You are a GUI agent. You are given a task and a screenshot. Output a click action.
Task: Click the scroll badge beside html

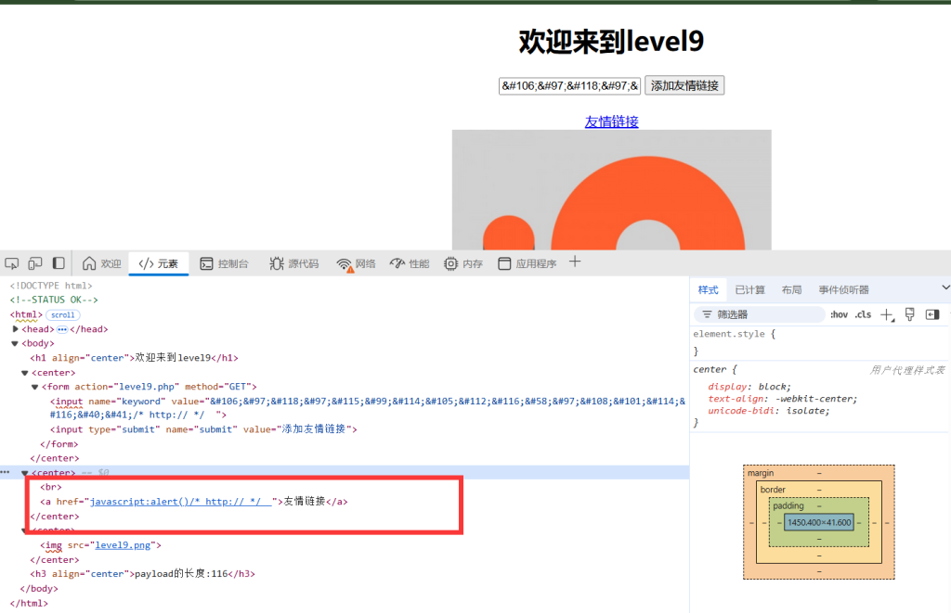click(x=62, y=315)
